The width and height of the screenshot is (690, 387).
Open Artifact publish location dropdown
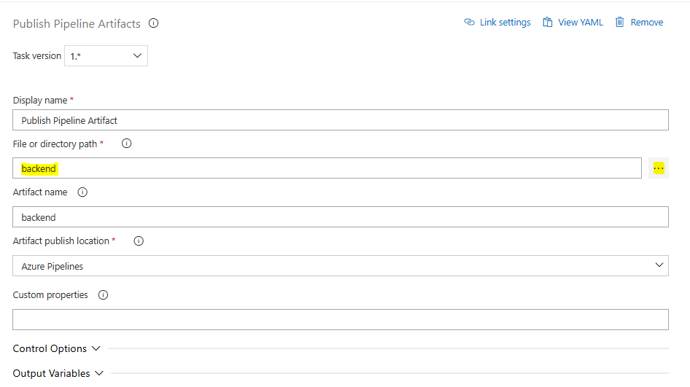pos(341,266)
